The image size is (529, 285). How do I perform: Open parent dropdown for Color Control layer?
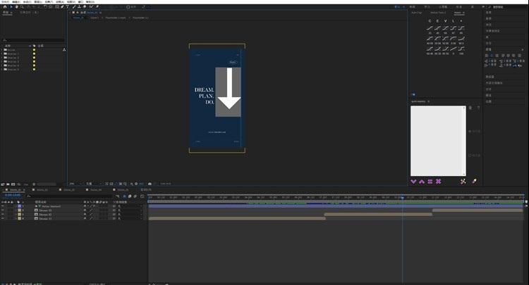129,206
